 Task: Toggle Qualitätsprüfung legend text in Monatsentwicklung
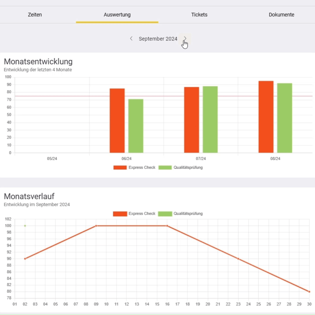click(188, 167)
